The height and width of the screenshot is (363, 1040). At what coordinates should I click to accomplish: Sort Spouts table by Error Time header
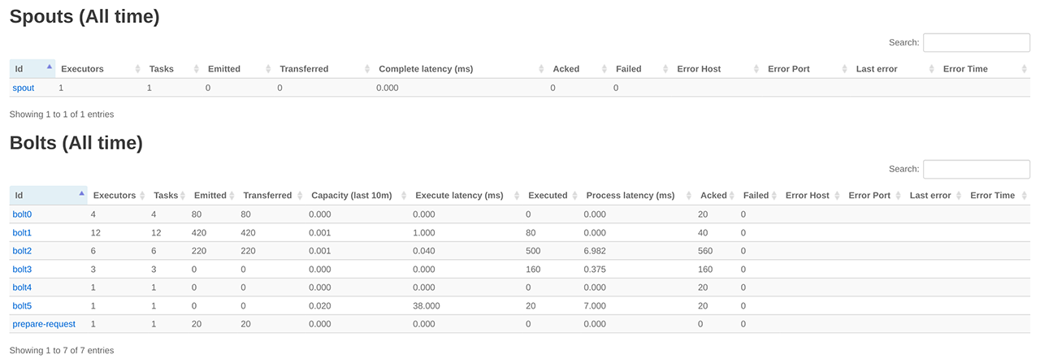965,69
